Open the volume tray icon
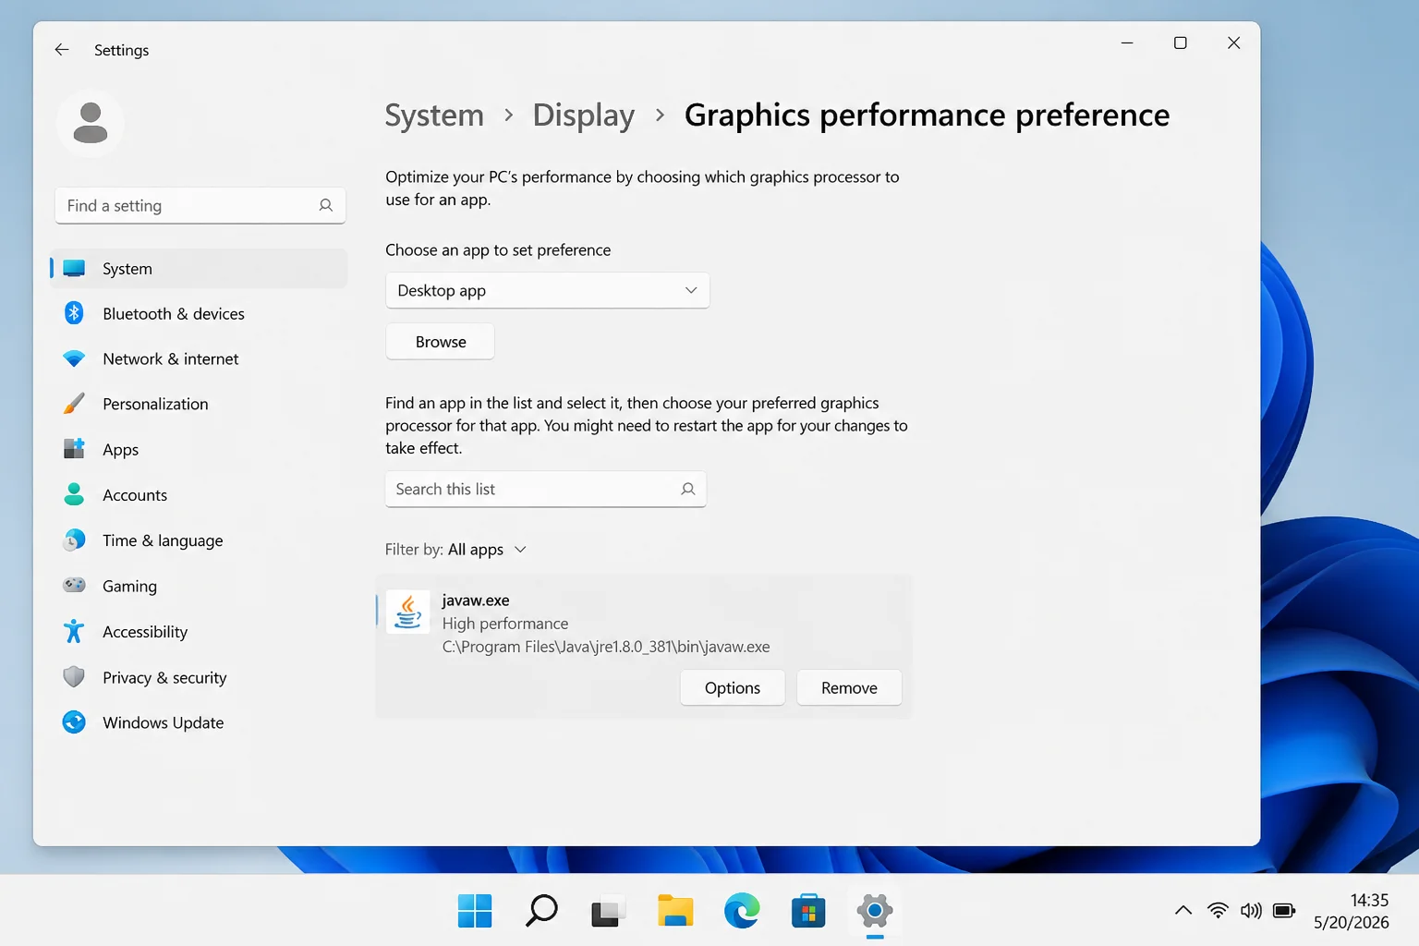Viewport: 1419px width, 946px height. pyautogui.click(x=1251, y=911)
